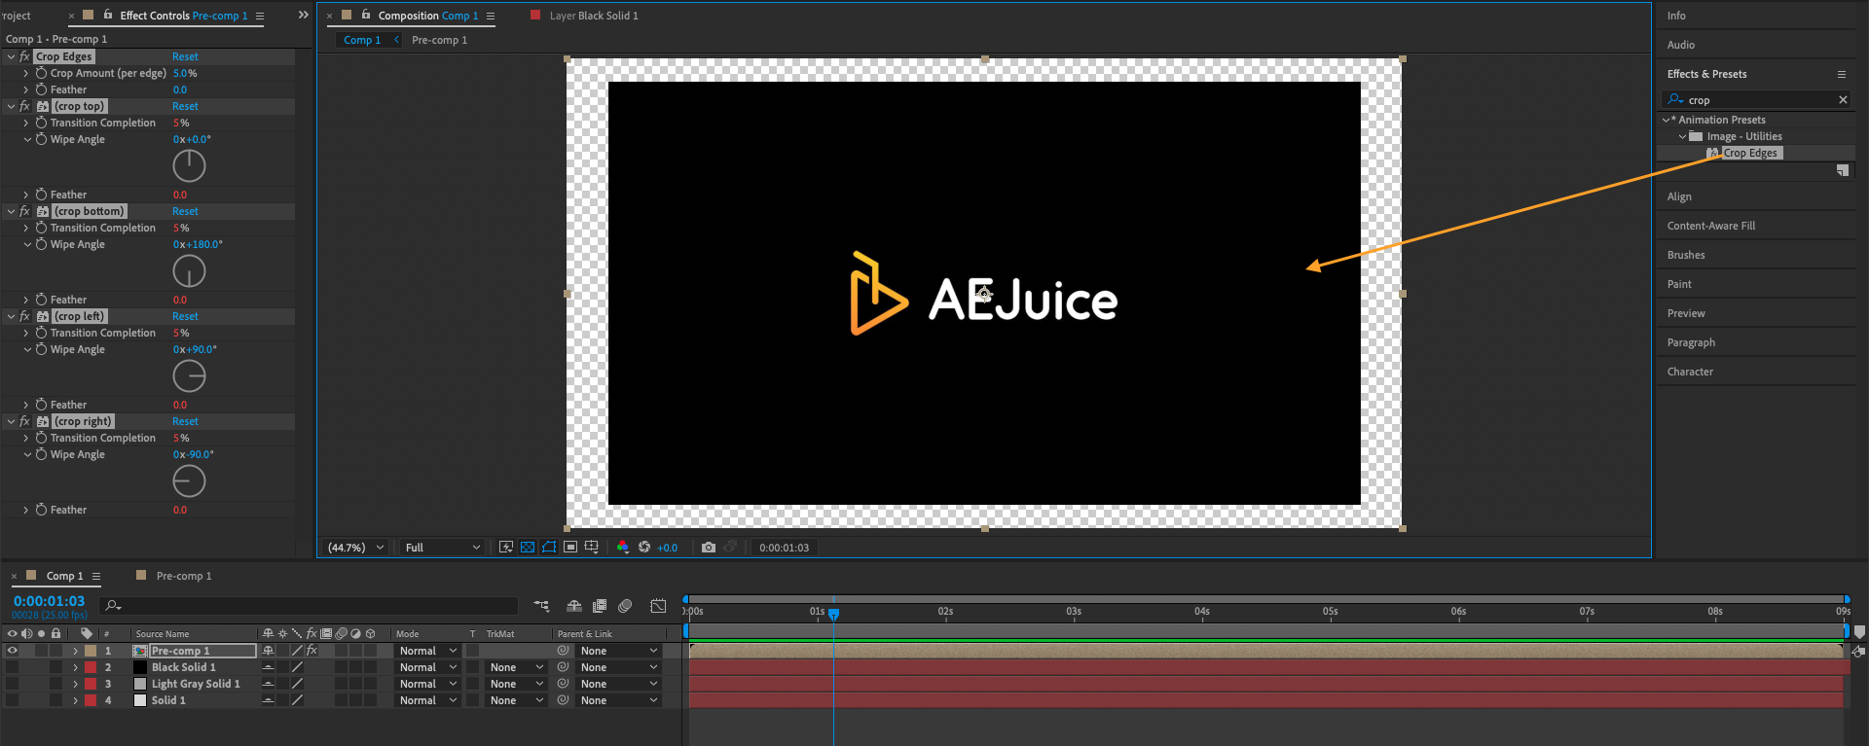Screen dimensions: 1869x746
Task: Toggle fx switch of Crop Edges effect
Action: point(24,56)
